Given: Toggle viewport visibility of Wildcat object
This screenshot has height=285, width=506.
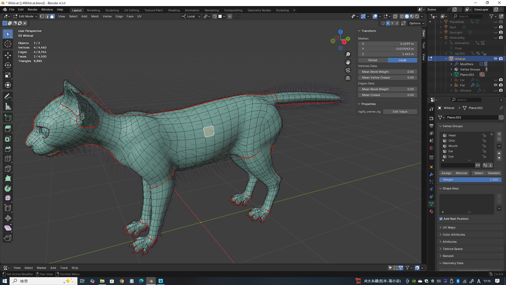Looking at the screenshot, I should [495, 59].
